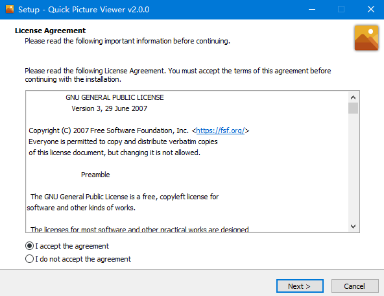Click the "License Agreement" page title

[50, 31]
